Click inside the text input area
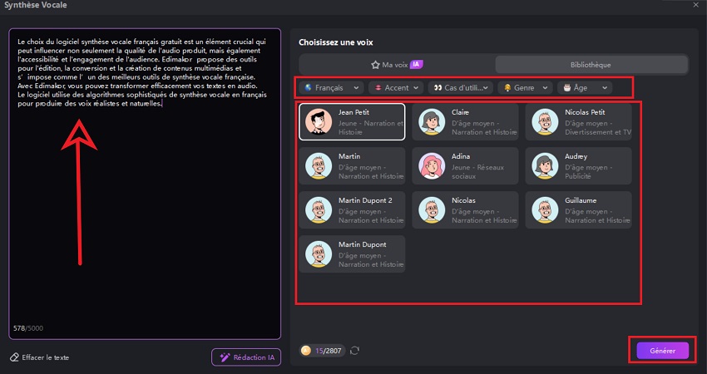 [x=144, y=208]
